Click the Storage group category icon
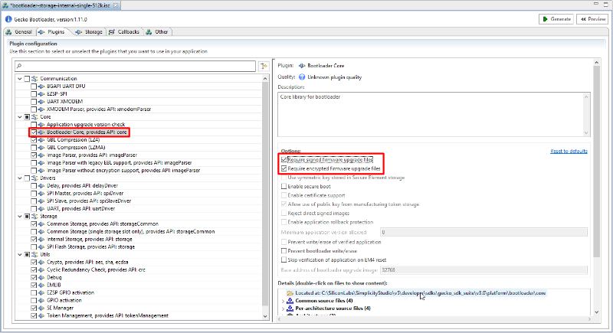This screenshot has width=613, height=333. [x=34, y=217]
